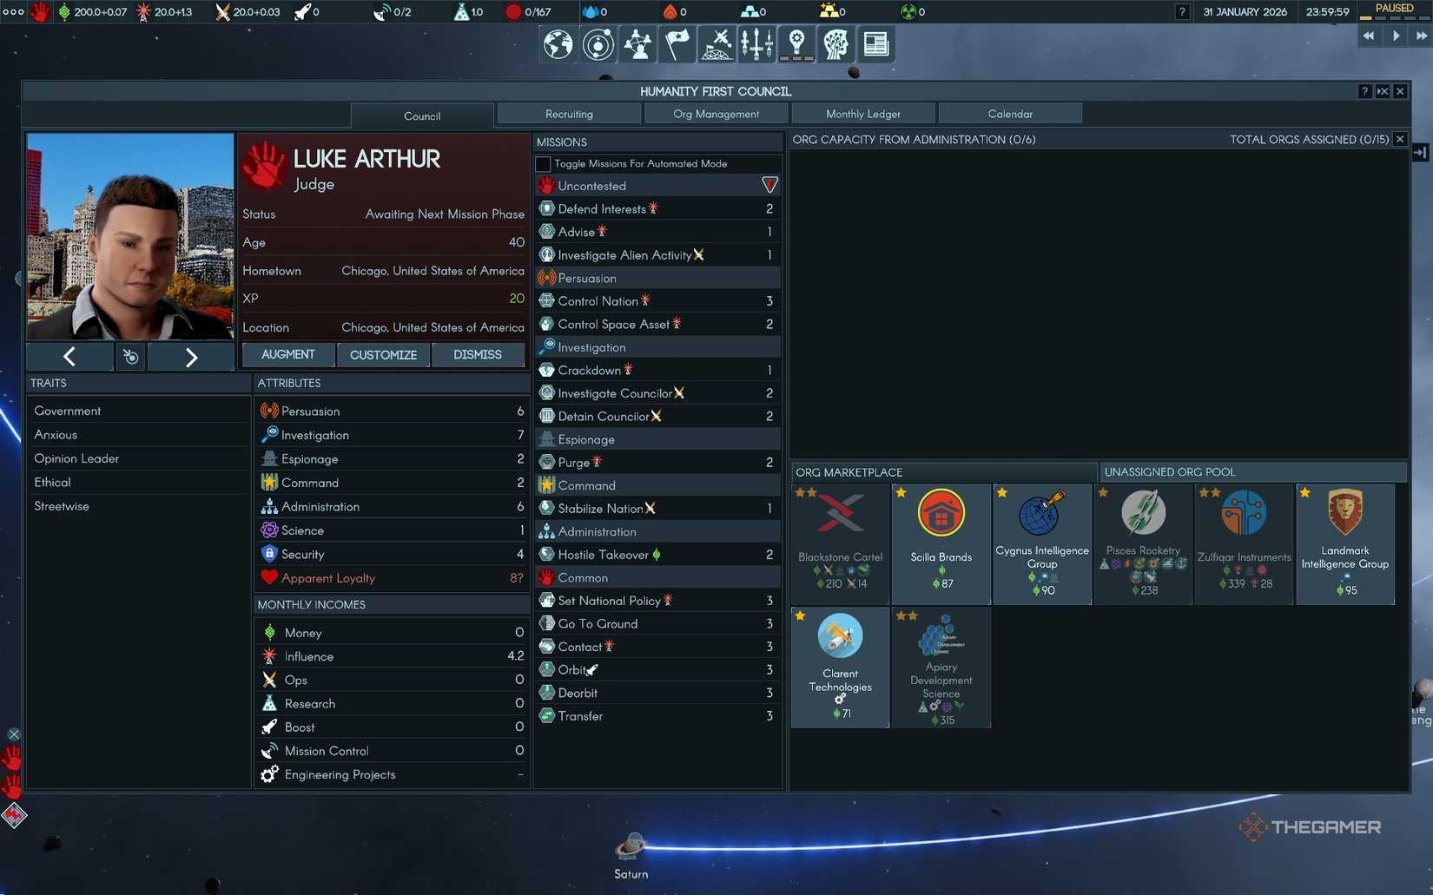Enable Toggle Missions For Automated Mode checkbox

(544, 164)
